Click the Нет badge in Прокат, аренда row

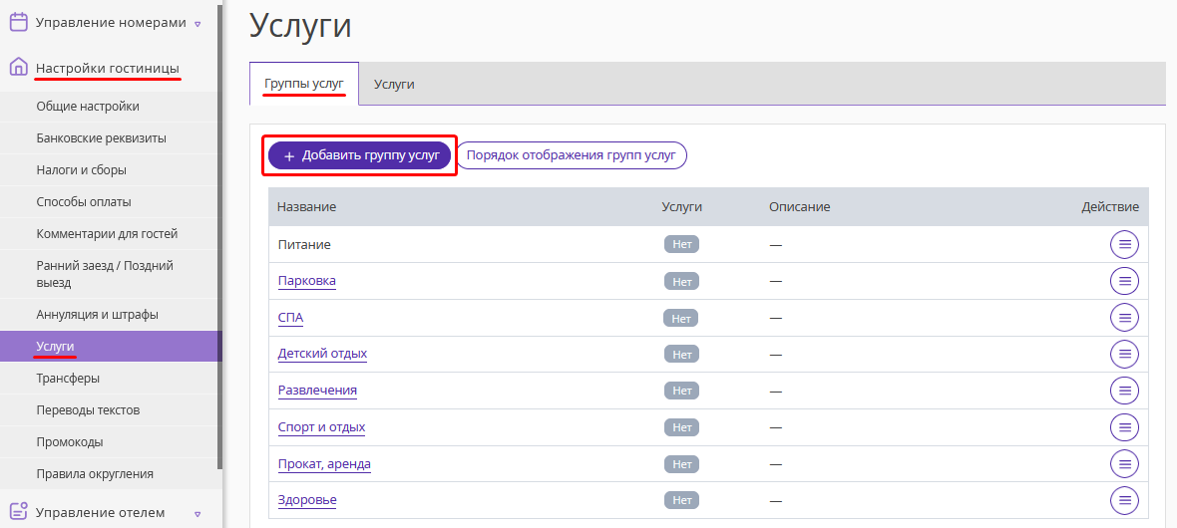pyautogui.click(x=681, y=464)
